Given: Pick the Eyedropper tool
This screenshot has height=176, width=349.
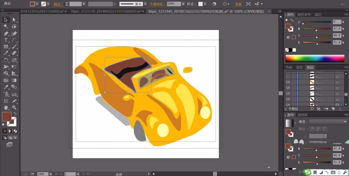Looking at the screenshot, I should pos(6,87).
